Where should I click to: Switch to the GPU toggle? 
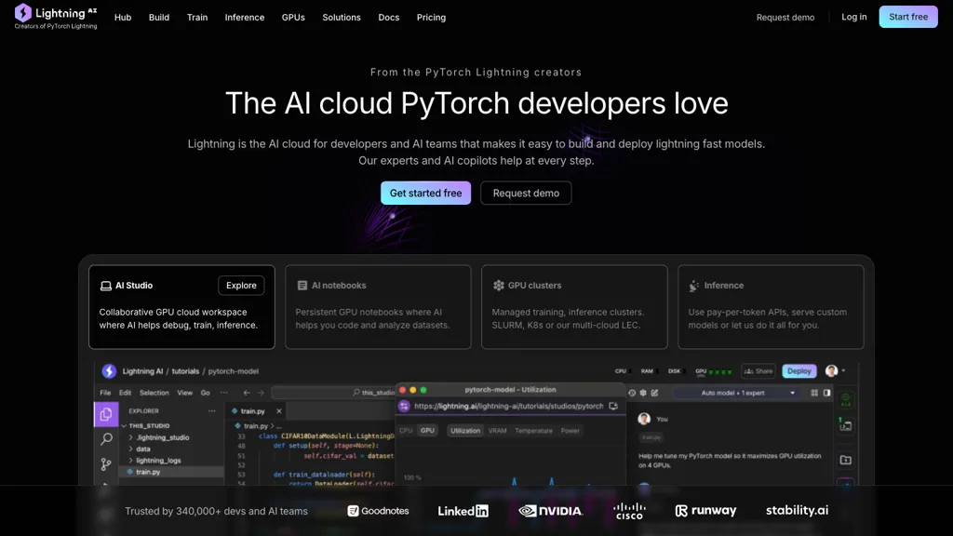[x=428, y=431]
